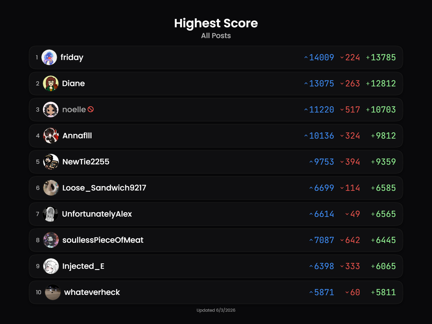The width and height of the screenshot is (432, 324).
Task: Open NewTie2255's profile avatar
Action: tap(51, 162)
